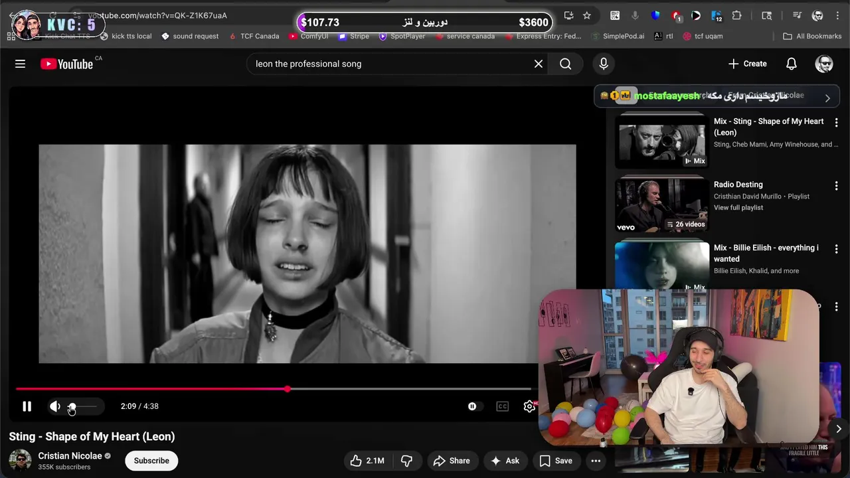This screenshot has height=478, width=850.
Task: Install the app using the address bar install icon
Action: [x=568, y=15]
